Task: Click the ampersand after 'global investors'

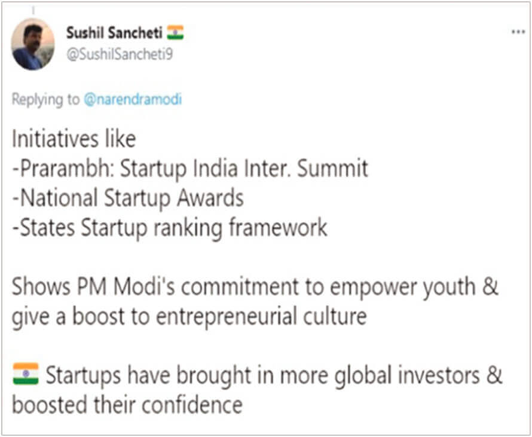Action: coord(494,375)
